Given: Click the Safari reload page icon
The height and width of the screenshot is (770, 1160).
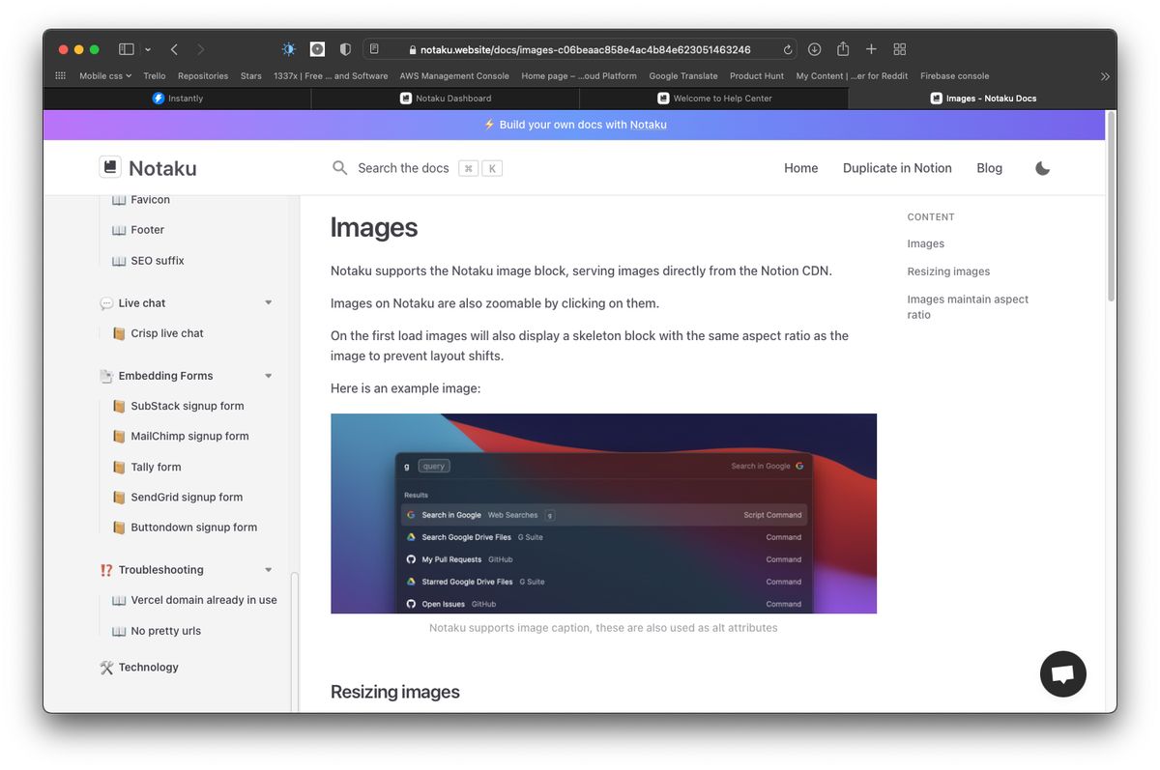Looking at the screenshot, I should pyautogui.click(x=788, y=49).
